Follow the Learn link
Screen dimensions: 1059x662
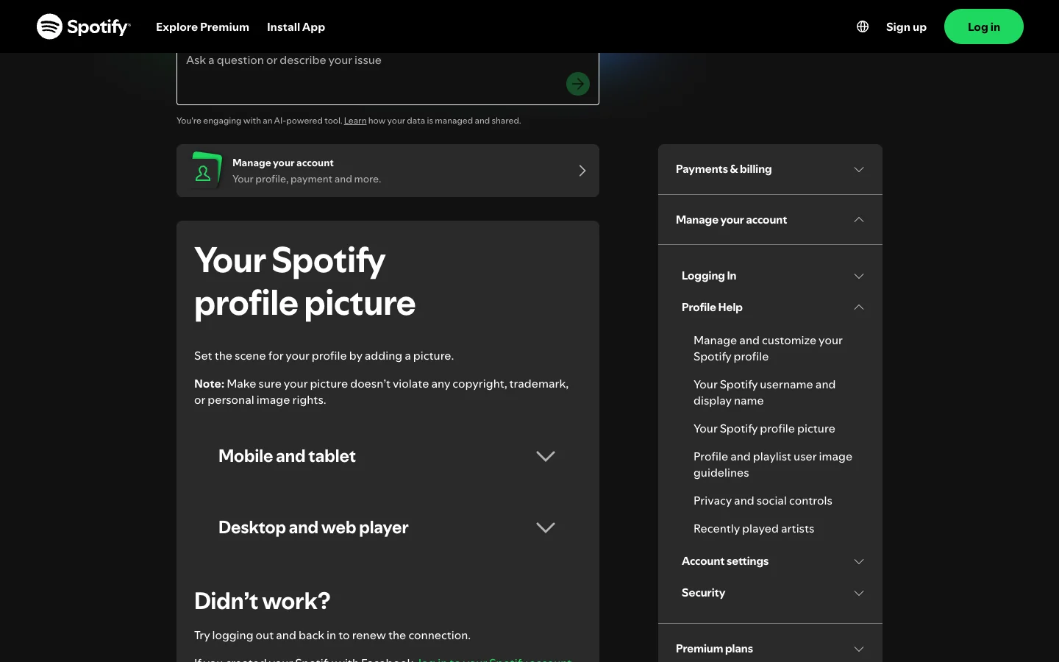tap(354, 121)
